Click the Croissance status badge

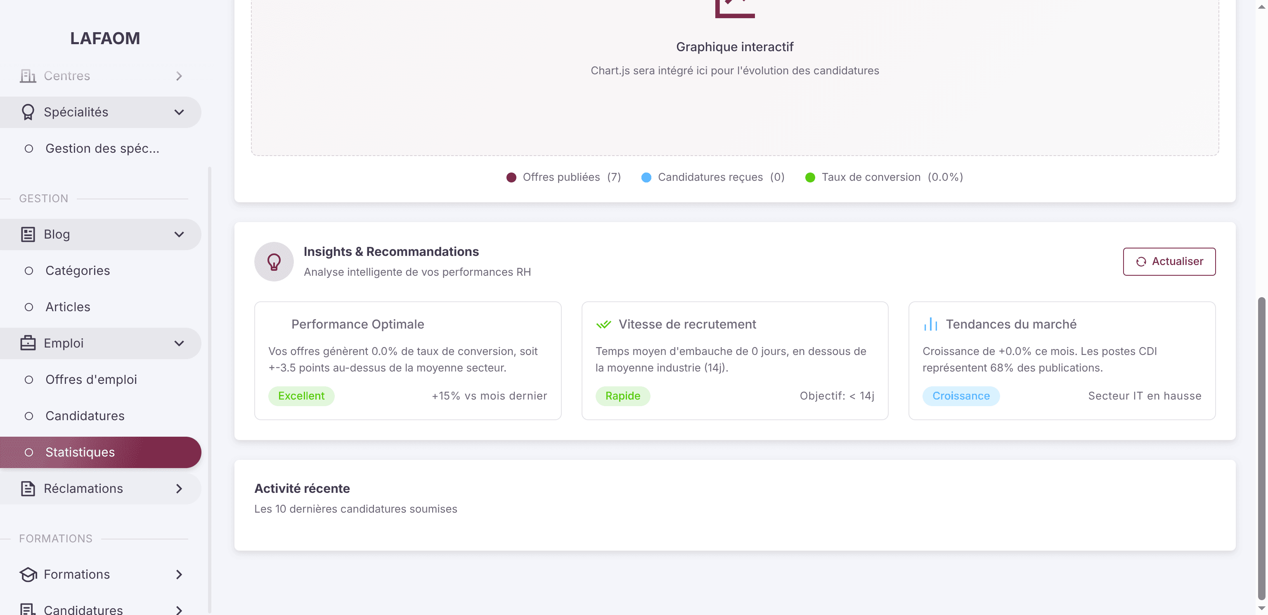(x=961, y=396)
